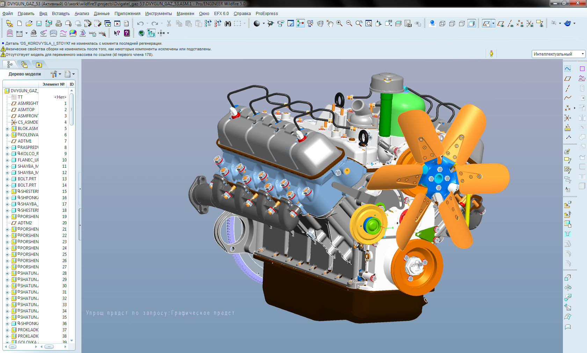
Task: Expand FLANEC_UI component node
Action: 7,160
